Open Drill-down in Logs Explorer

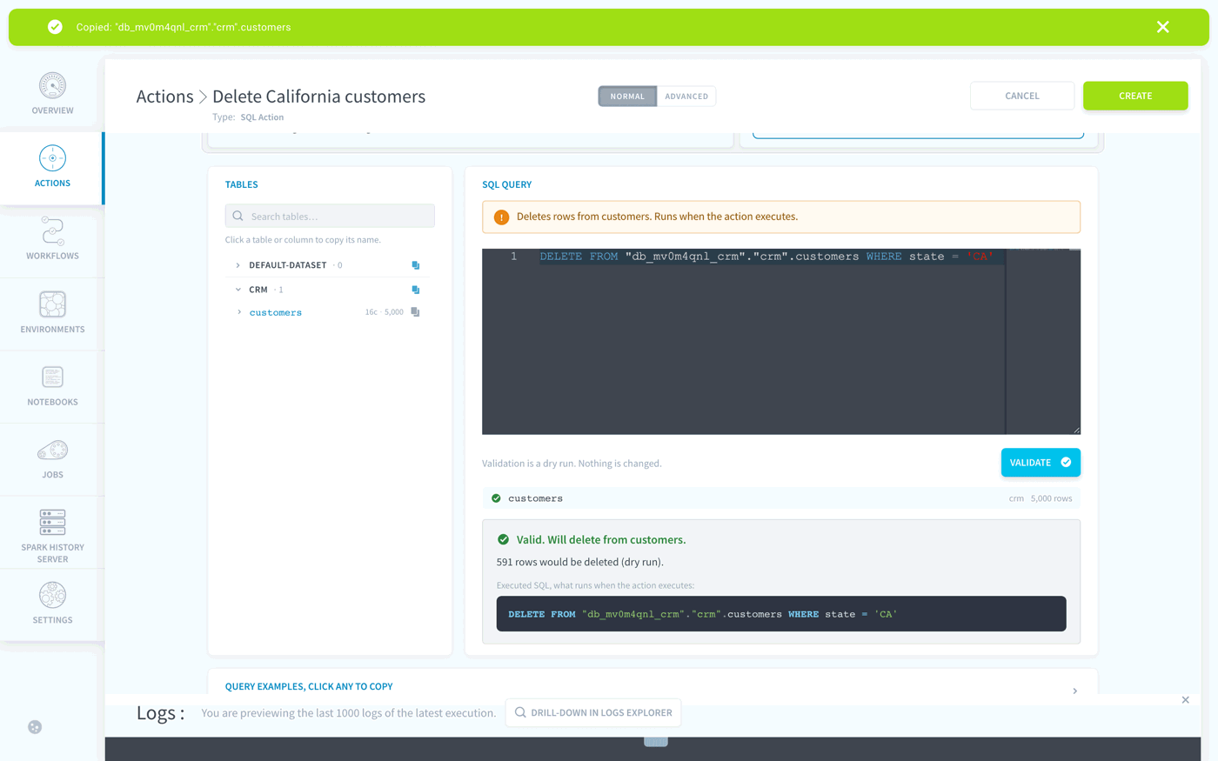[593, 712]
